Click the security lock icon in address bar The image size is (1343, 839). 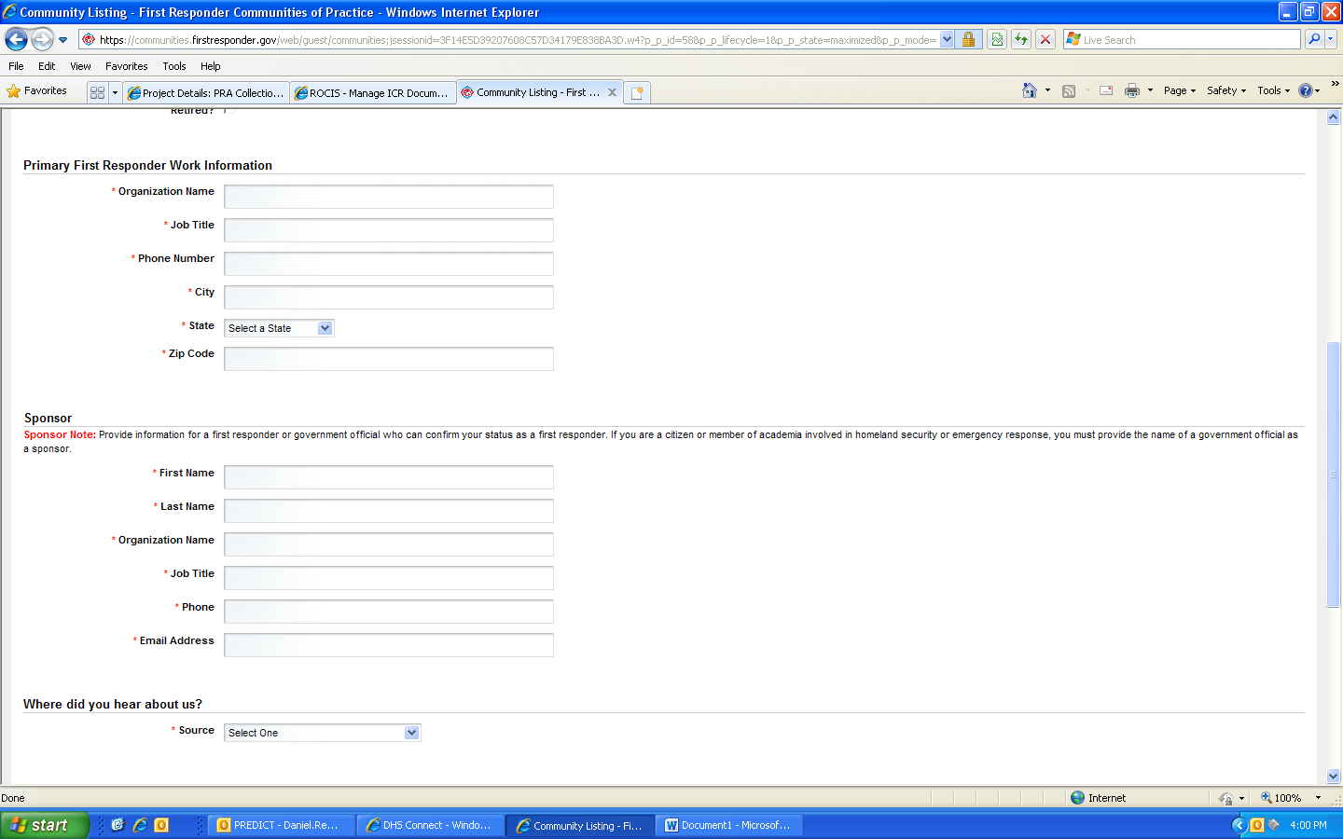(968, 39)
